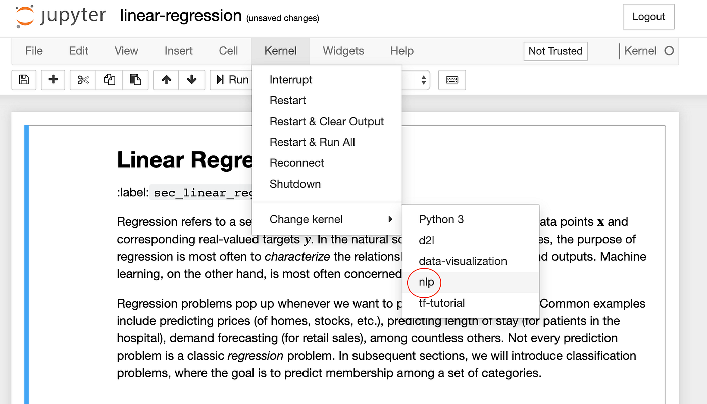Paste cells using the clipboard icon
The width and height of the screenshot is (707, 404).
(135, 80)
